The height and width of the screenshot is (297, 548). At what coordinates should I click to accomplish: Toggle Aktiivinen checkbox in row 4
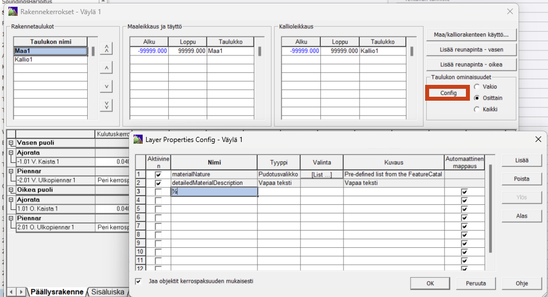pos(159,201)
